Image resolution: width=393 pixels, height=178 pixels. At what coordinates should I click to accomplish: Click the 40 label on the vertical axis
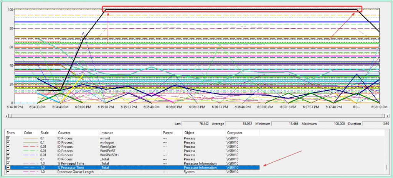(11, 66)
